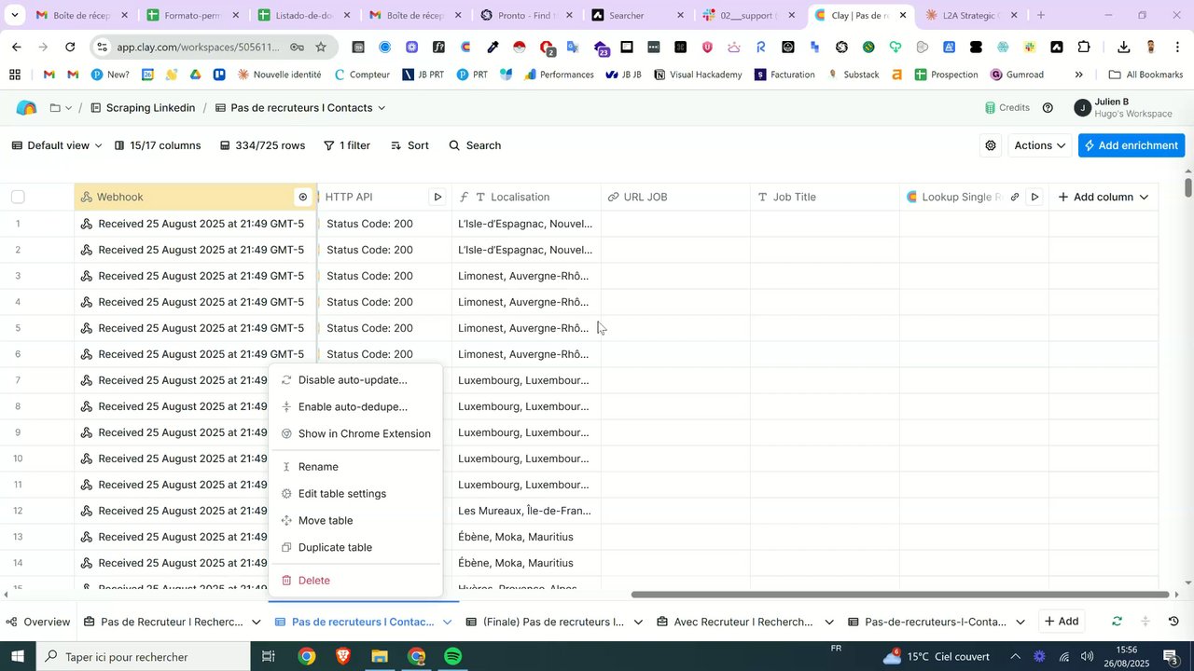
Task: Select Delete in the table menu
Action: pyautogui.click(x=355, y=581)
